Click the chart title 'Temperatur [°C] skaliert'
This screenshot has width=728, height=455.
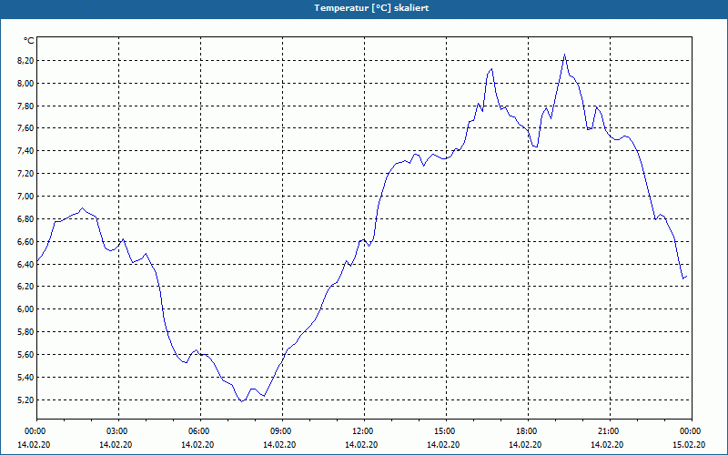tap(371, 8)
